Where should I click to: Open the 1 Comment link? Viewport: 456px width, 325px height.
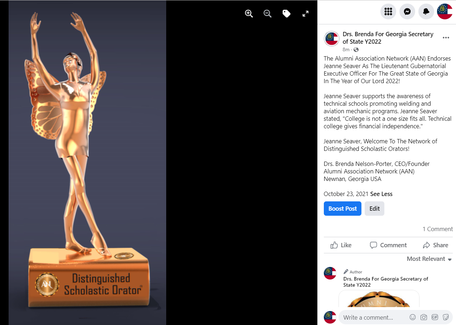click(x=438, y=229)
